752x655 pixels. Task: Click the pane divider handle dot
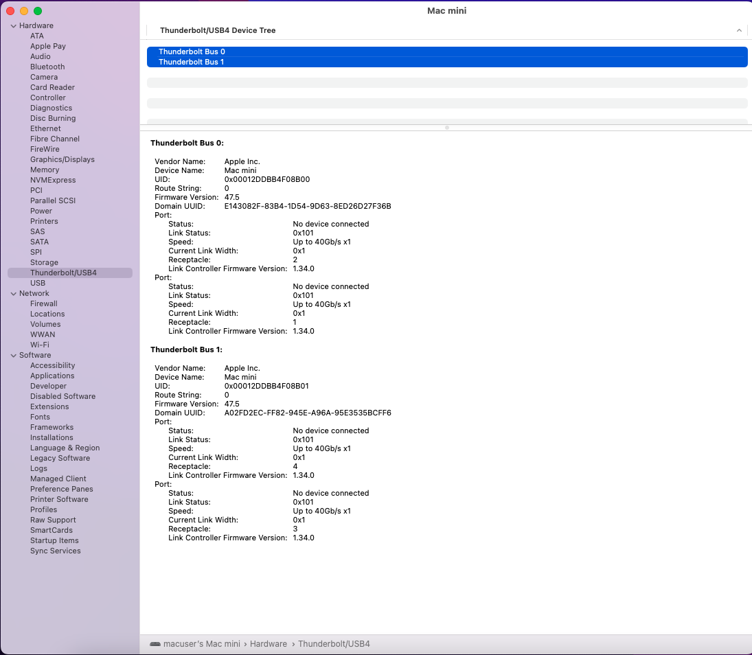pyautogui.click(x=447, y=128)
